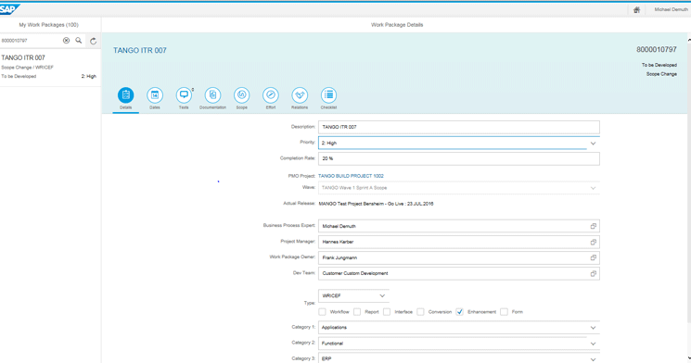The image size is (691, 363).
Task: Go to home via house icon
Action: click(x=637, y=9)
